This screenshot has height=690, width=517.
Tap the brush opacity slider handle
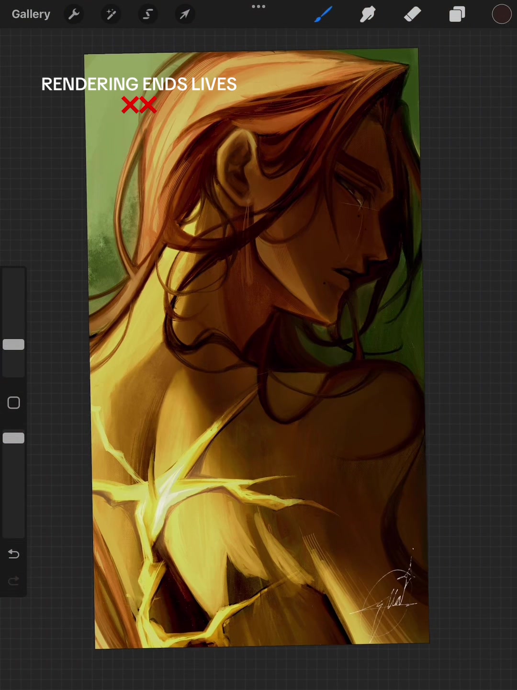click(13, 438)
